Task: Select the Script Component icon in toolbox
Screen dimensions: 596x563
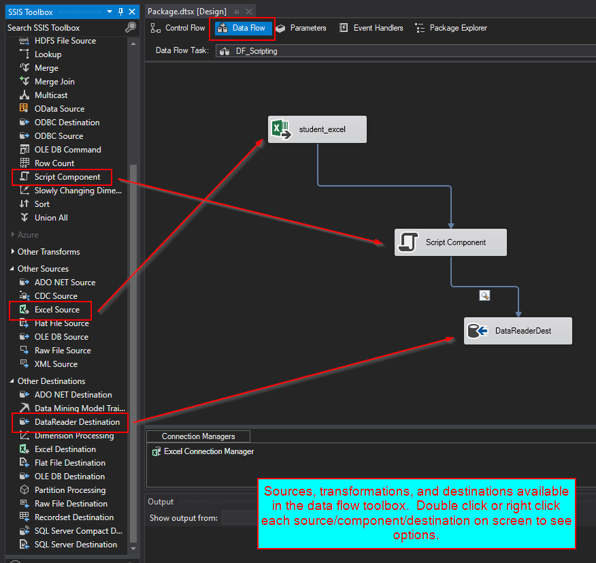Action: [x=24, y=176]
